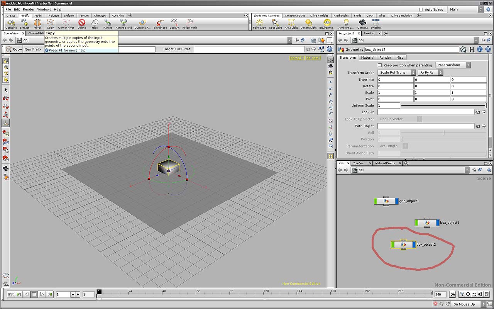Select the arrow Select tool in left toolbar

pos(6,90)
